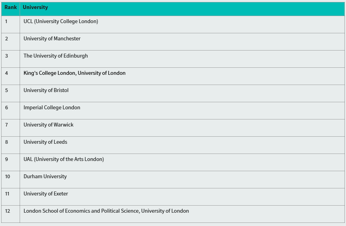
Task: Click the University column header
Action: 35,7
